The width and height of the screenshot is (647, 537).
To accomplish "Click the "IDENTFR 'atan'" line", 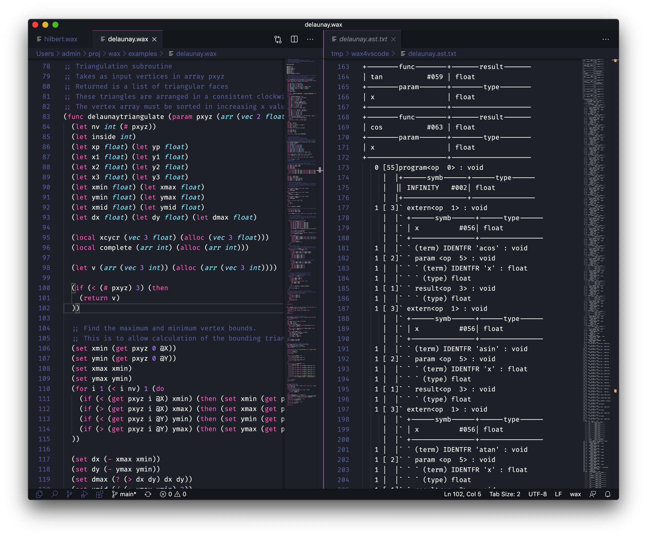I will tap(451, 450).
